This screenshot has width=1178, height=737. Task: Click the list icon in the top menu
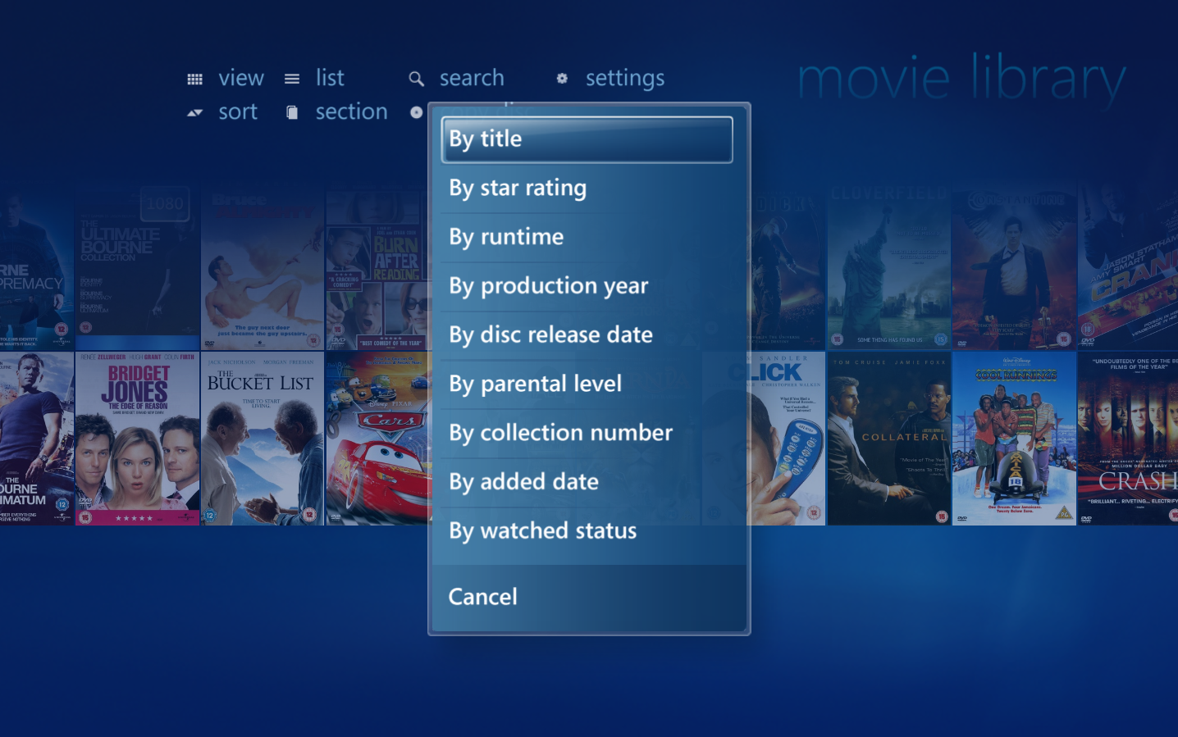pos(292,78)
